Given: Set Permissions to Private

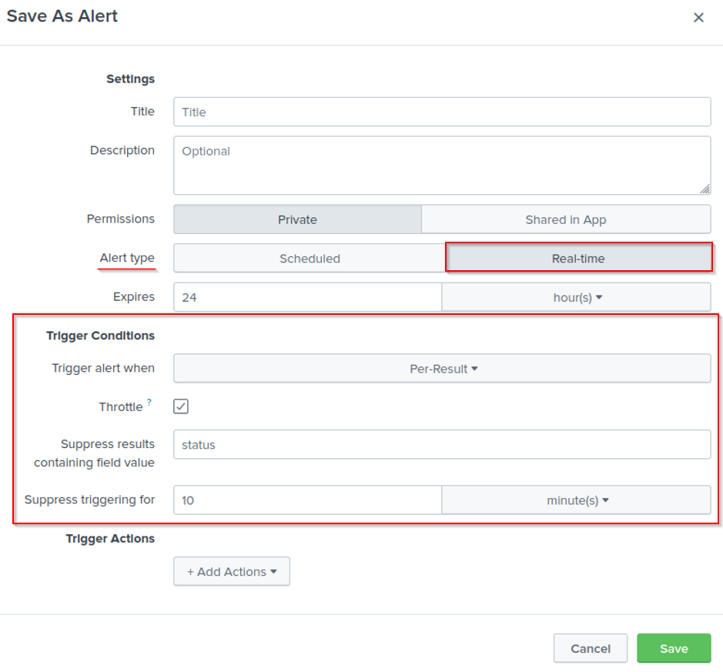Looking at the screenshot, I should (297, 219).
